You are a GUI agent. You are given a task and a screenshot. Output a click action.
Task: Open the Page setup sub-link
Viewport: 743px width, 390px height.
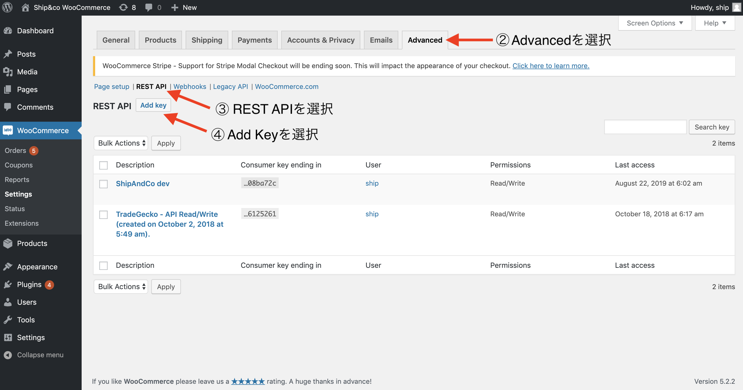[x=112, y=87]
